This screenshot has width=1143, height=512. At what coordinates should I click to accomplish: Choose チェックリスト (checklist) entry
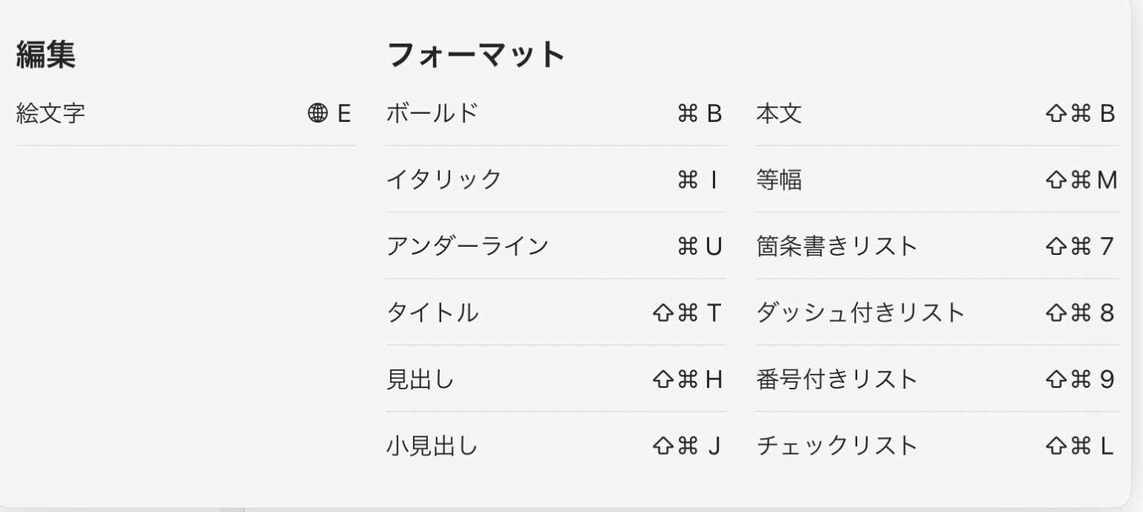pos(836,446)
